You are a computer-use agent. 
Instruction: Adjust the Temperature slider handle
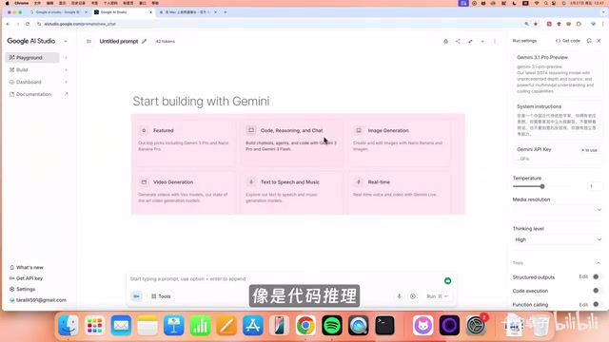[542, 186]
